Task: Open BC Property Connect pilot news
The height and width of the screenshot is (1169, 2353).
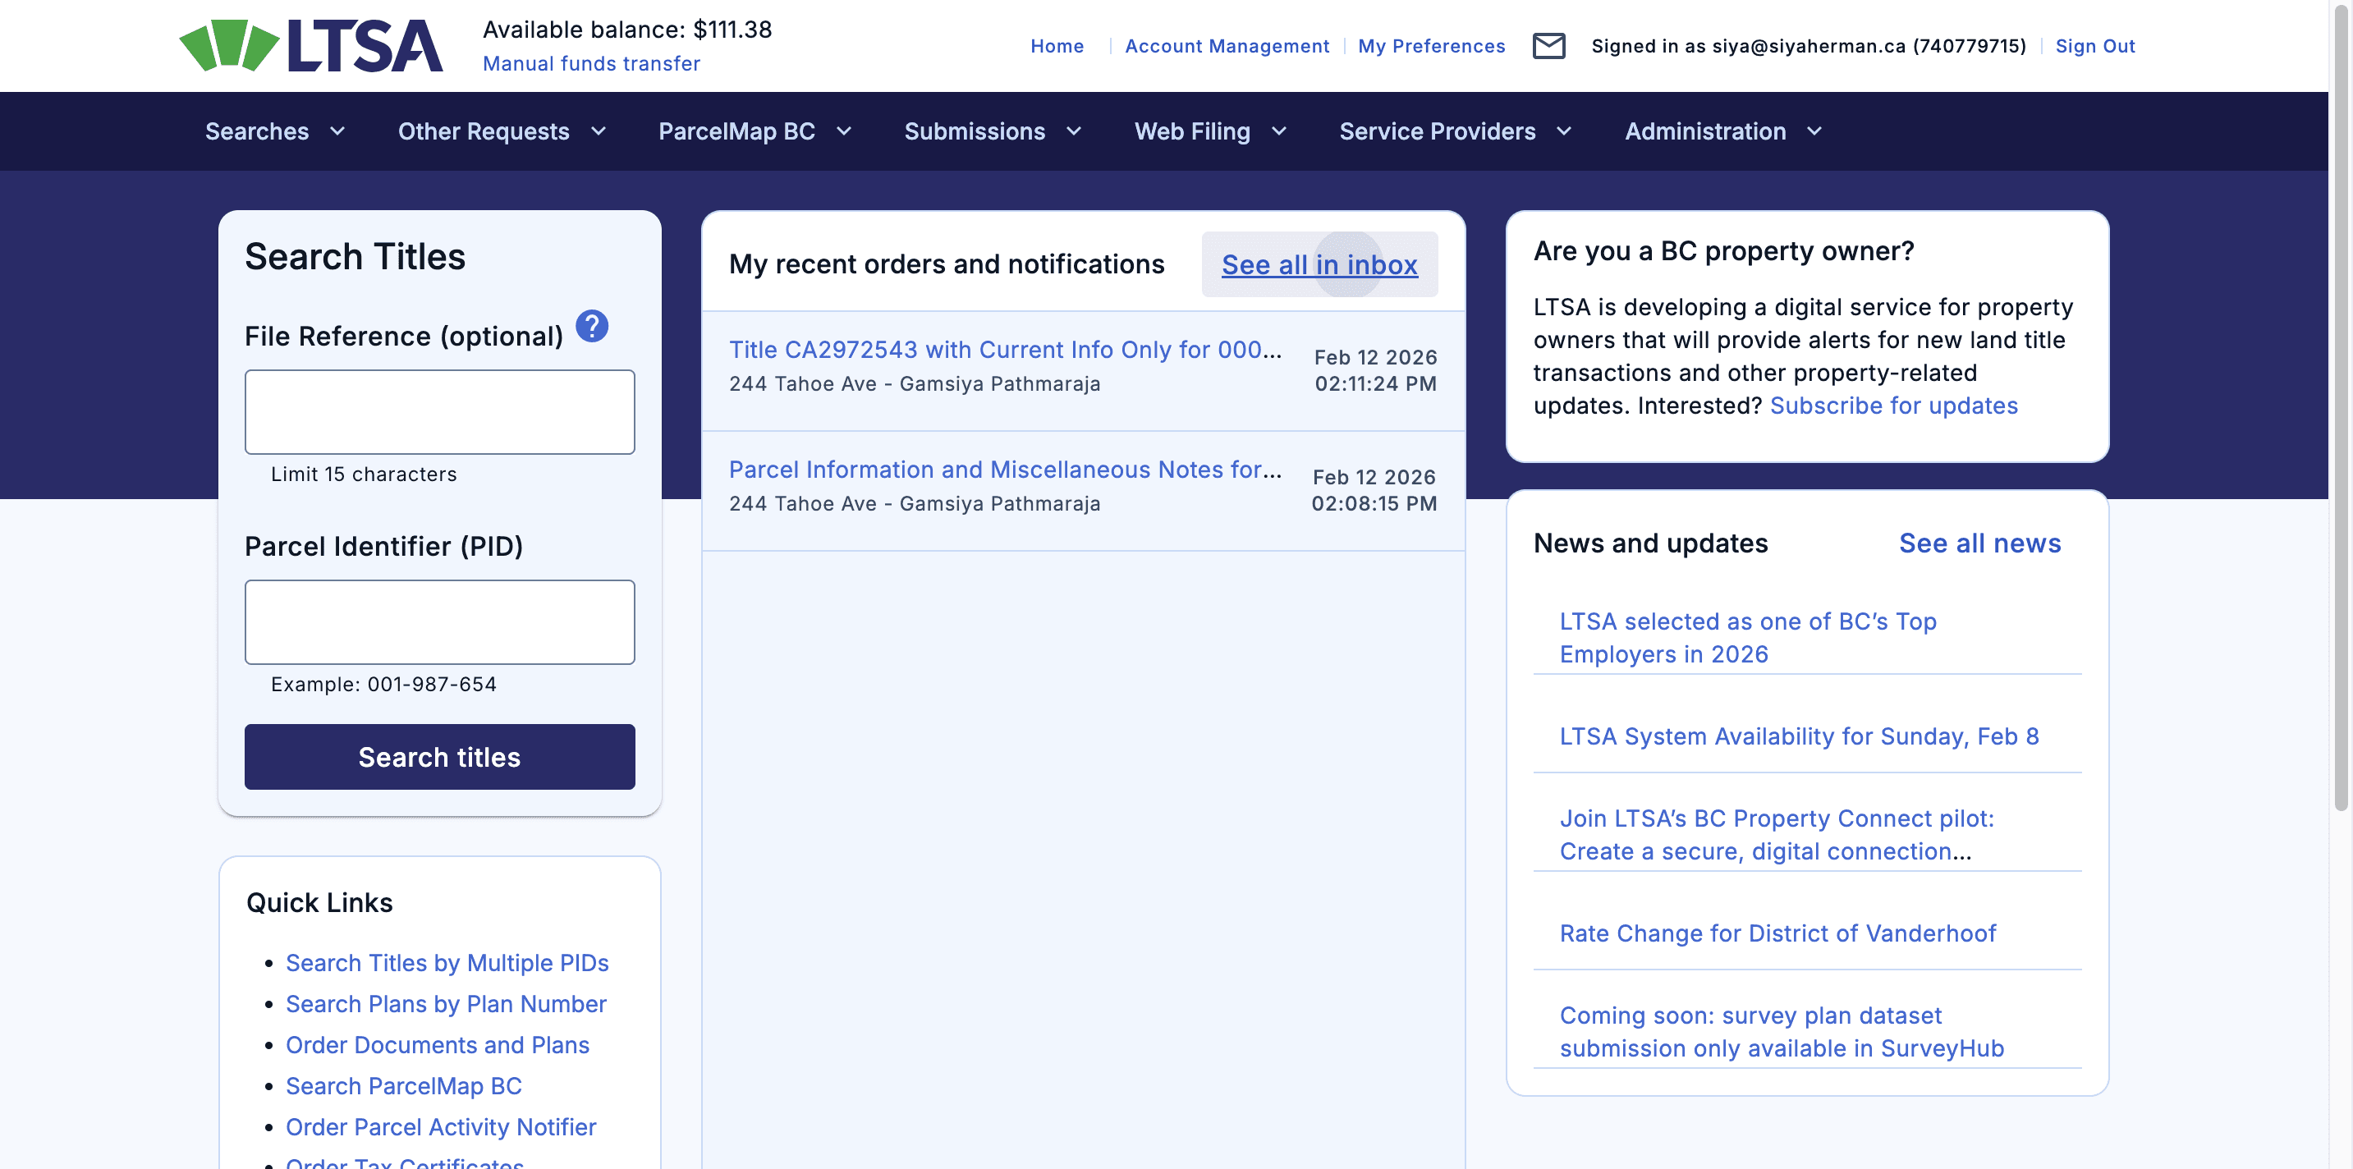Action: tap(1777, 835)
